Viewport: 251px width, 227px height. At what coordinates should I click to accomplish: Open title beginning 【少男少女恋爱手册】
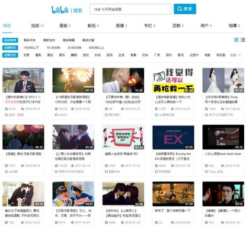point(73,156)
